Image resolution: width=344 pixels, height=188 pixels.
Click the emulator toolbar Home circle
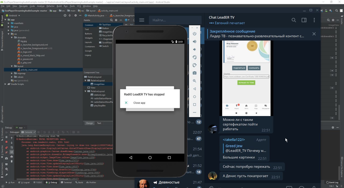(195, 97)
